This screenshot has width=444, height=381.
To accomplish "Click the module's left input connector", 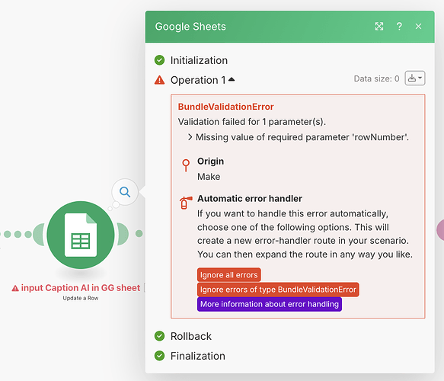I will (39, 234).
